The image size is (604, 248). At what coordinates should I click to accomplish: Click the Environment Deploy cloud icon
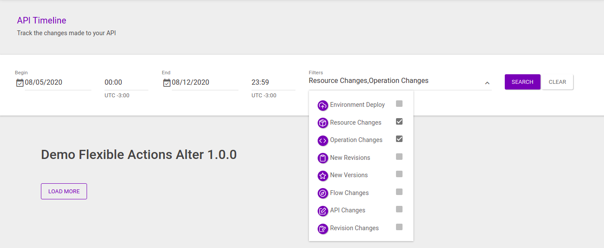[x=322, y=106]
